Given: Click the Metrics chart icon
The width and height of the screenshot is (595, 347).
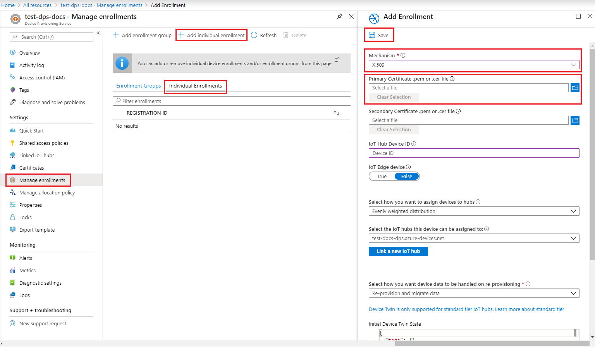Looking at the screenshot, I should click(x=12, y=270).
